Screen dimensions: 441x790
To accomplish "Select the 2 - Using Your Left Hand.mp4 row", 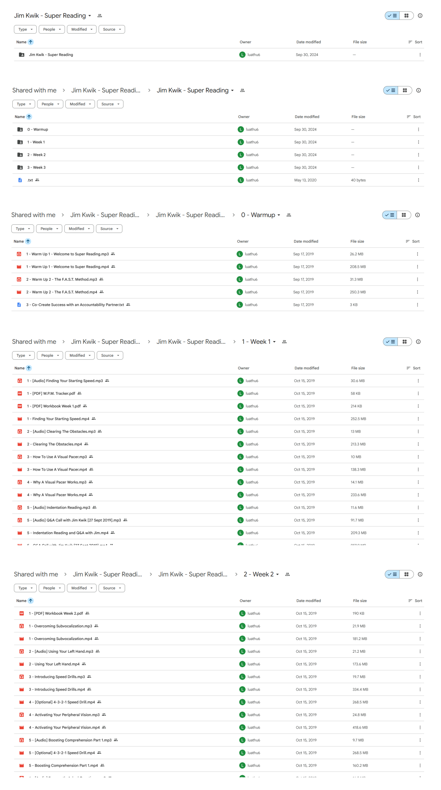I will tap(219, 664).
